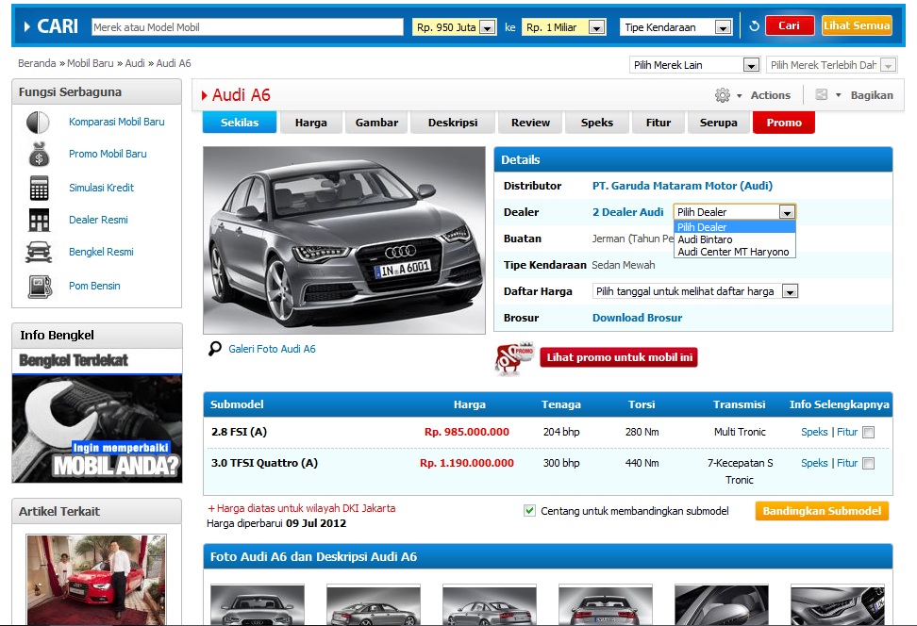Click the Bengkel Resmi car icon
The height and width of the screenshot is (626, 917).
[39, 253]
